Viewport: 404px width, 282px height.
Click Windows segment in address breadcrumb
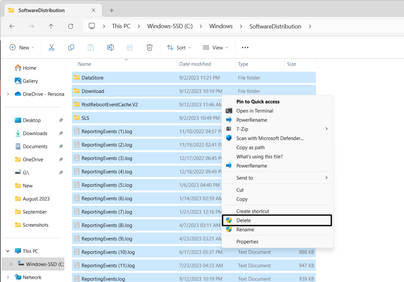click(221, 26)
